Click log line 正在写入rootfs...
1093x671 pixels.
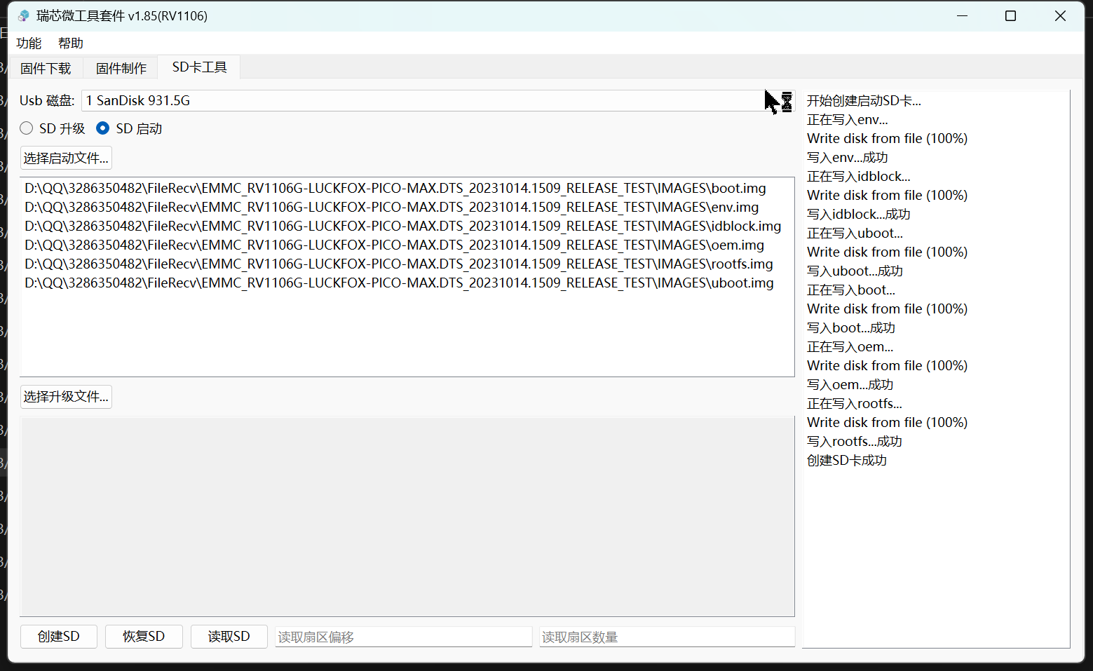[855, 404]
